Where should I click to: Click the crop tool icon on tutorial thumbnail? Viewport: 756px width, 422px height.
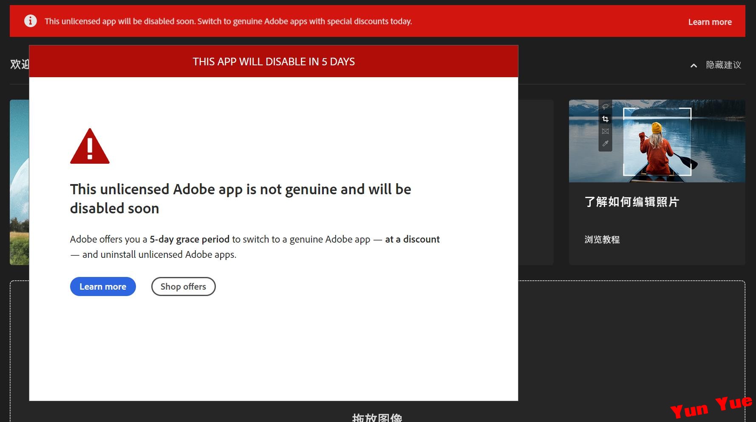pyautogui.click(x=605, y=119)
